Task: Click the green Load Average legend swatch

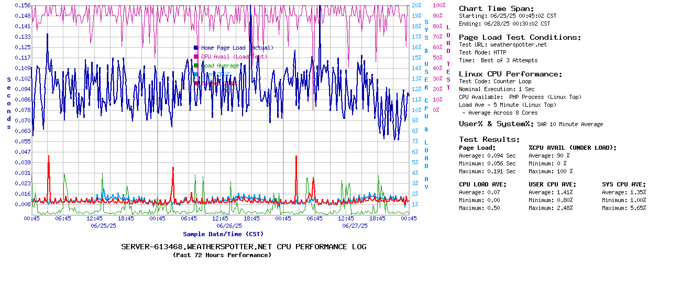Action: click(196, 65)
